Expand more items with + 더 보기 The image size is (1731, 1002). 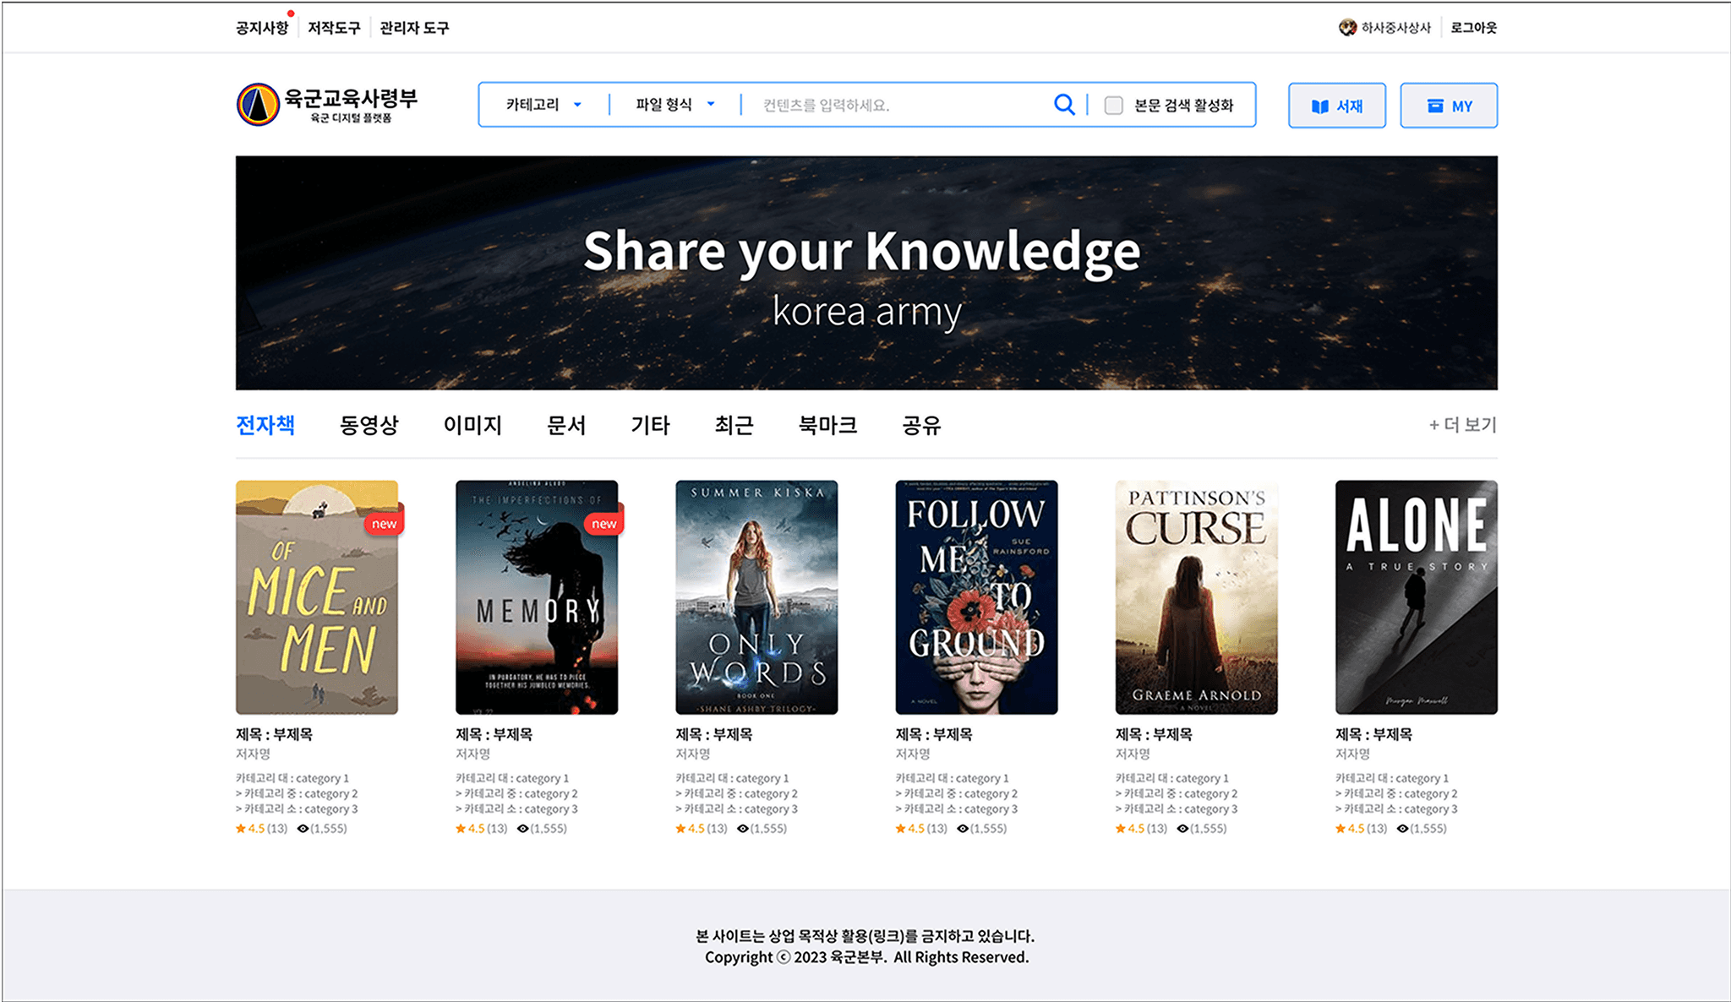(1462, 425)
